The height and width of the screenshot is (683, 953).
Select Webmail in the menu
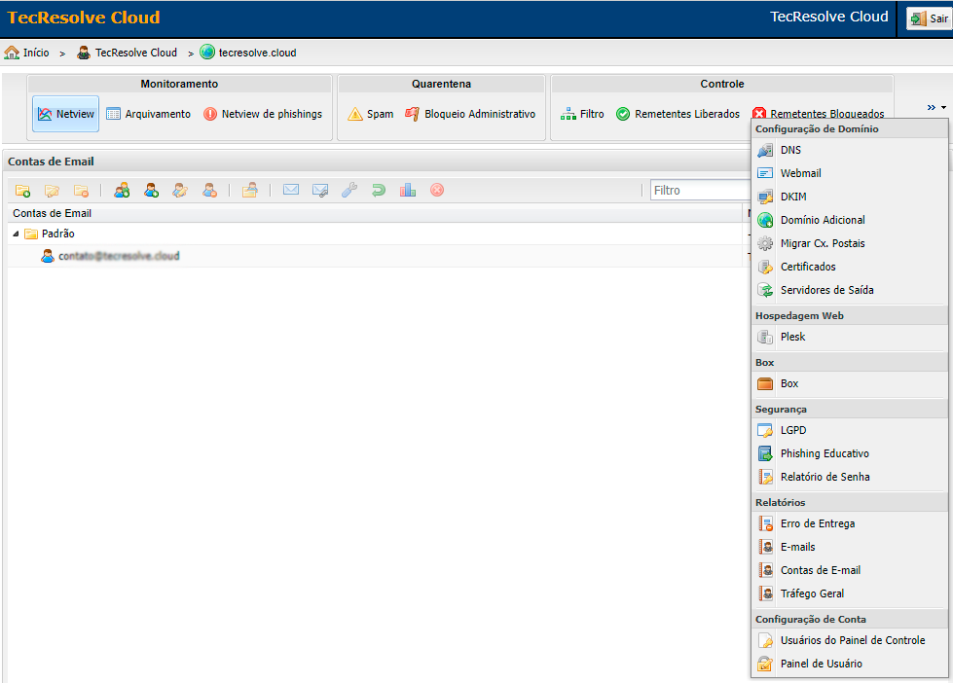point(800,173)
